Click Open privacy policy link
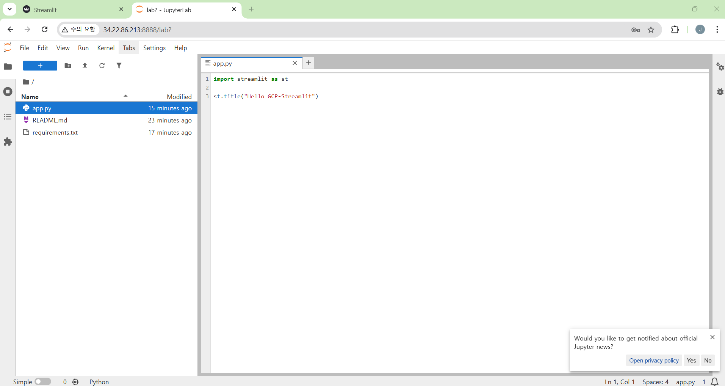725x386 pixels. pyautogui.click(x=654, y=361)
